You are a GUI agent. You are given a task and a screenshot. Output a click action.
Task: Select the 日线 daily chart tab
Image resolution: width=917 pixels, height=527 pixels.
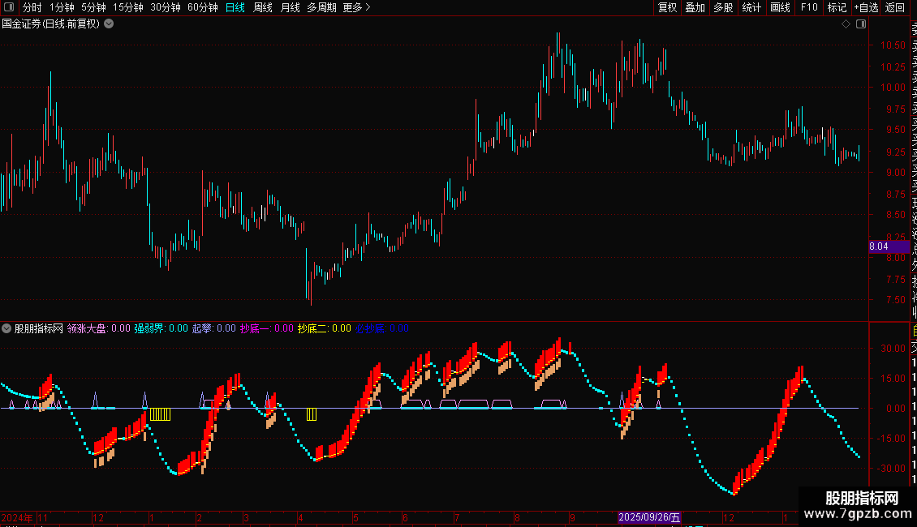(235, 7)
